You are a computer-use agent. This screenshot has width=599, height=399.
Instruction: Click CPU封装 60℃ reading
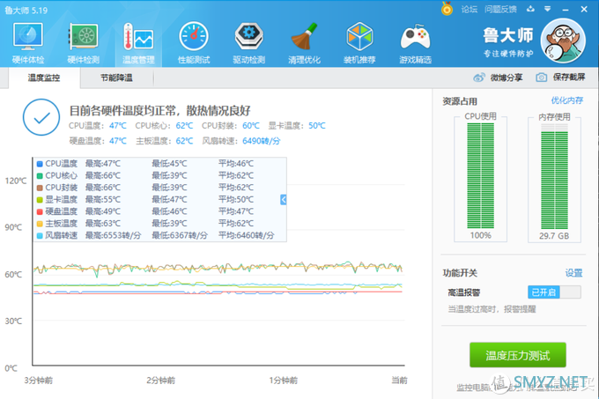(x=251, y=126)
